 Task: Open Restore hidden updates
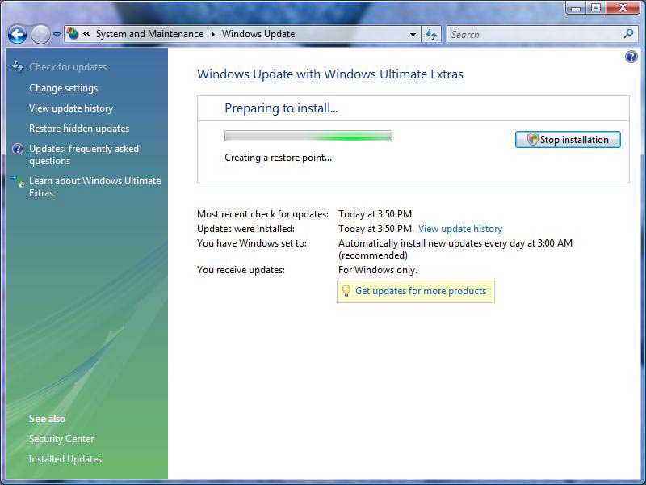tap(79, 129)
